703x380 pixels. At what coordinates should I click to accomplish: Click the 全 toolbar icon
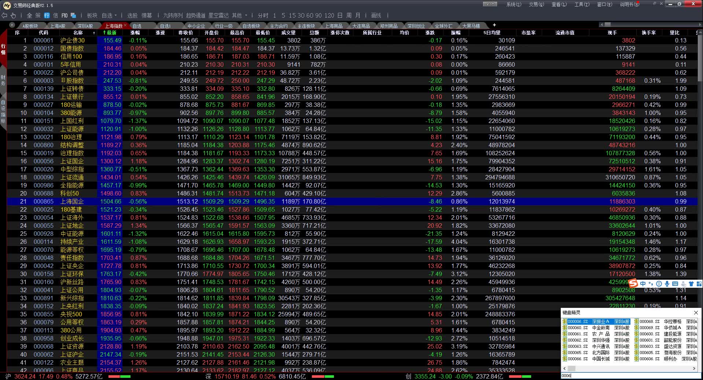point(29,15)
